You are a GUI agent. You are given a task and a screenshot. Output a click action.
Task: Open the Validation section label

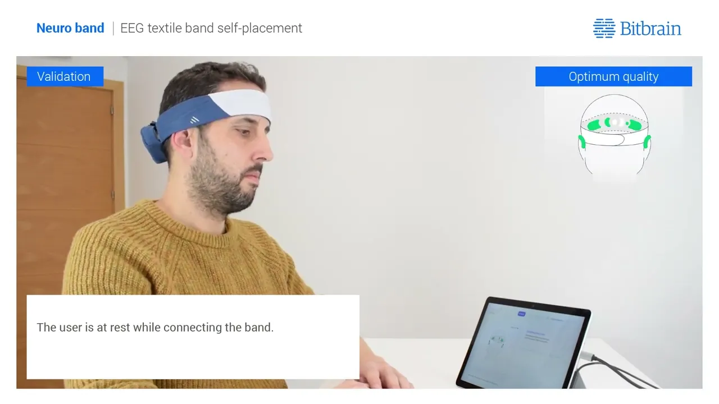coord(64,77)
